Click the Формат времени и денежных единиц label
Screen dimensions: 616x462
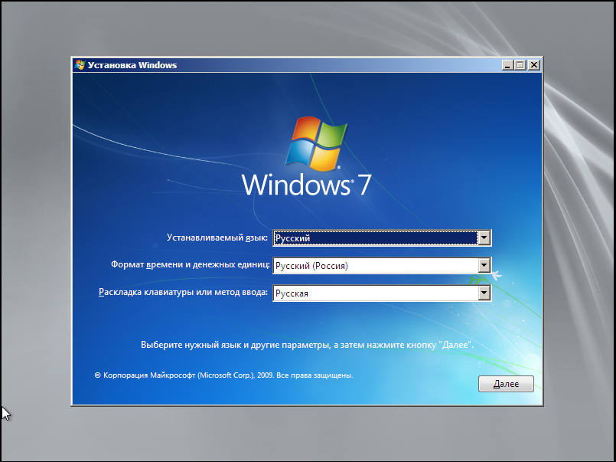190,264
